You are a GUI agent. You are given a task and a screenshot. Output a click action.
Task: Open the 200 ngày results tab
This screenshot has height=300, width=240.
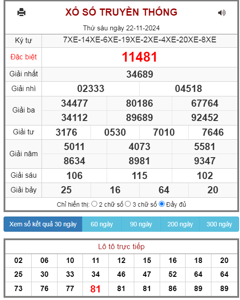click(x=180, y=224)
